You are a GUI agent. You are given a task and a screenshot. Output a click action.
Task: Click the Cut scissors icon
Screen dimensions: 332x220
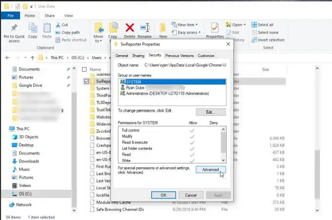(x=58, y=25)
